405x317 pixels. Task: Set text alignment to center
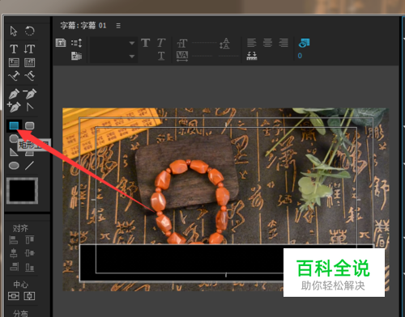pos(267,43)
